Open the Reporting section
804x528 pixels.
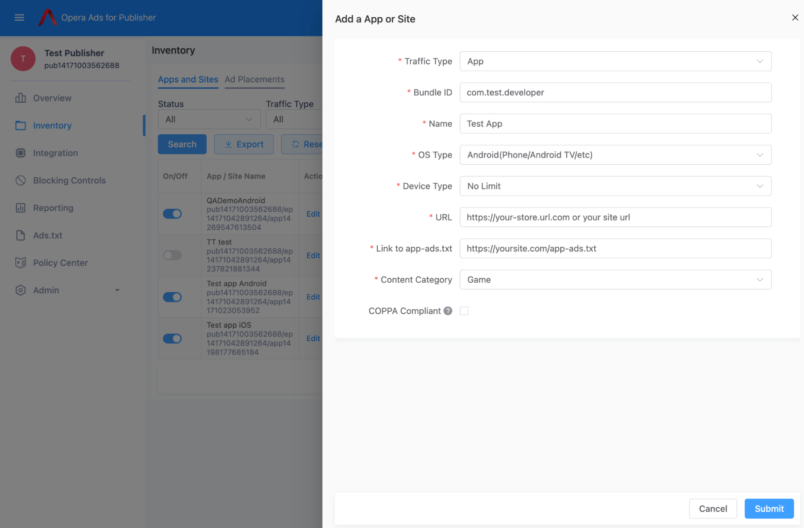click(x=53, y=208)
